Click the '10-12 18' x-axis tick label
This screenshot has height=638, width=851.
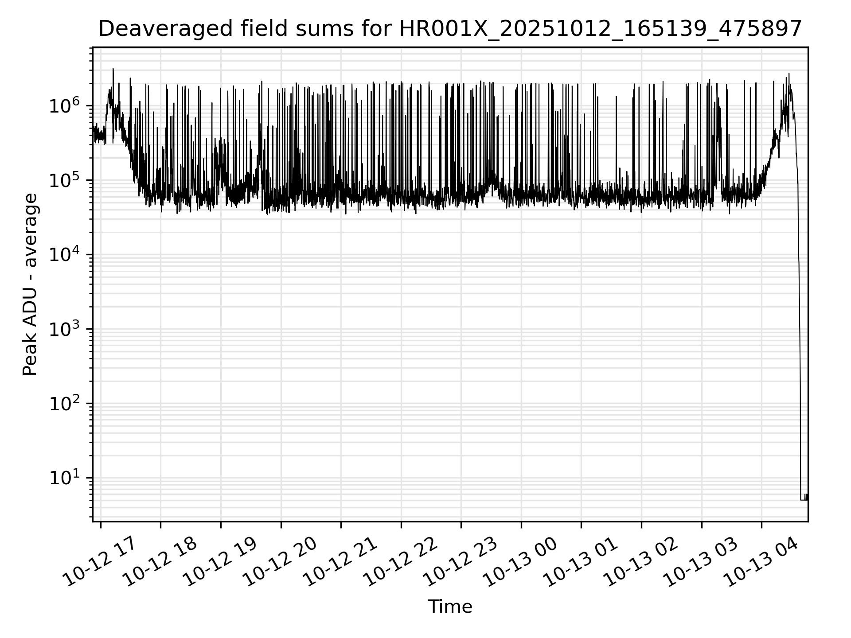coord(159,561)
